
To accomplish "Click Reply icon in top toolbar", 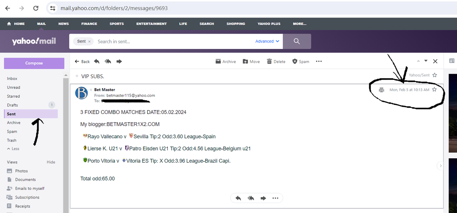I will (x=97, y=61).
